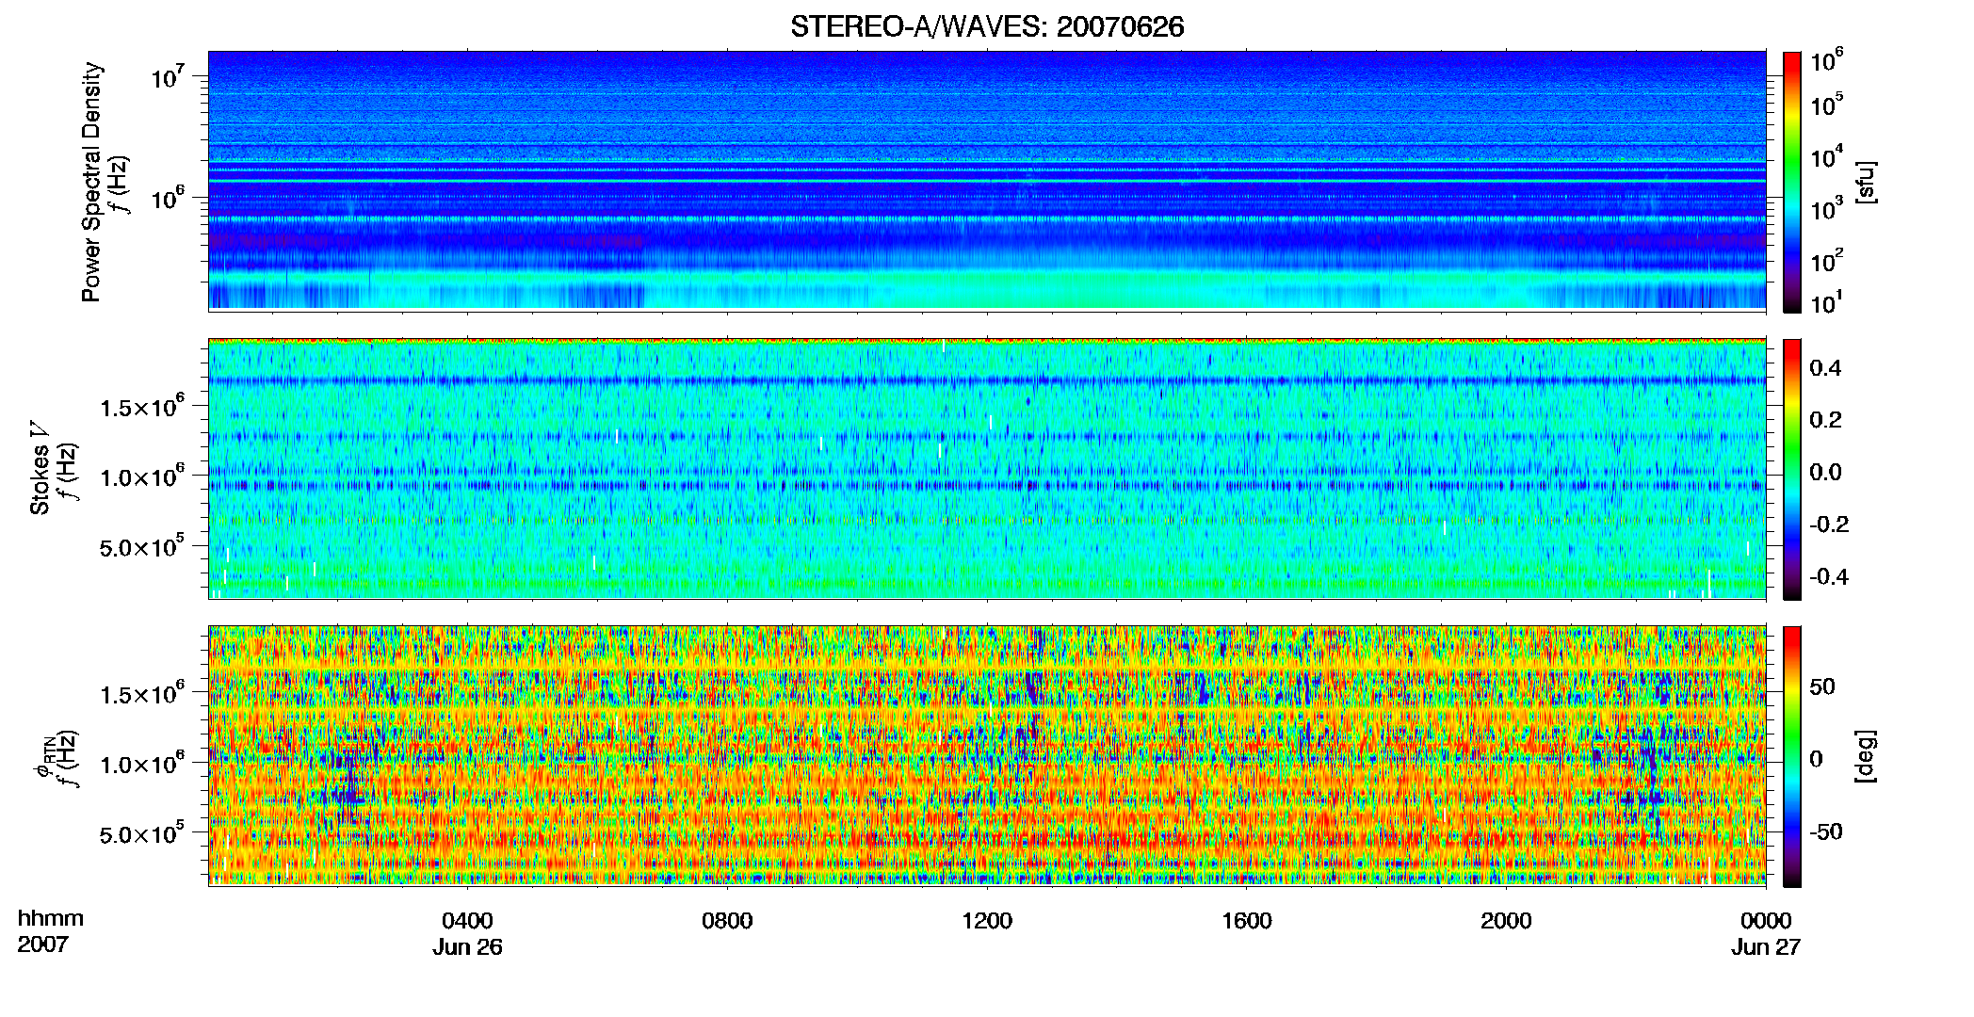
Task: Click the Jun 26 date label
Action: pyautogui.click(x=467, y=946)
